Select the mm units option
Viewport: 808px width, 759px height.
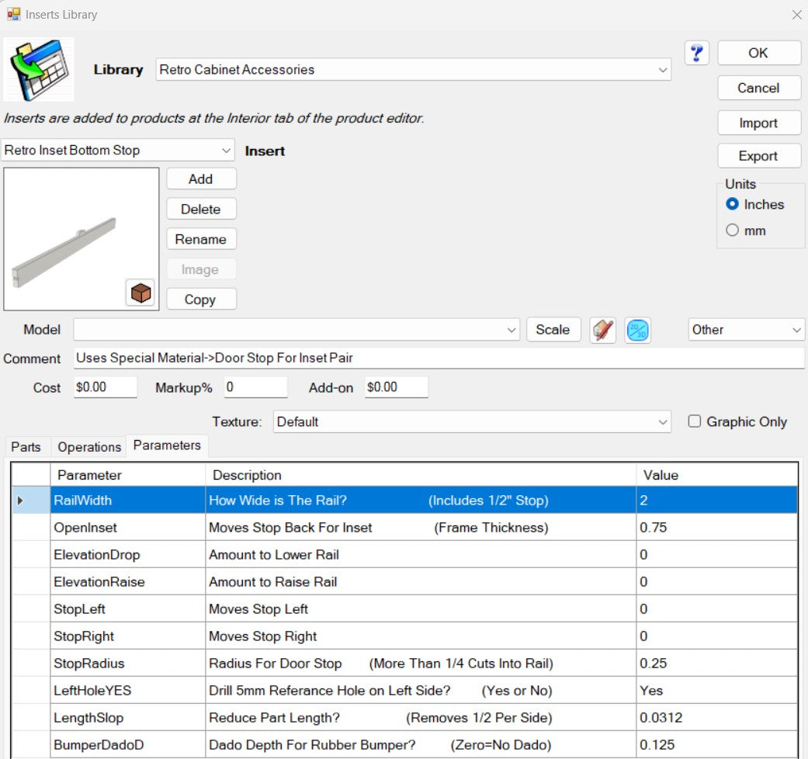point(732,230)
